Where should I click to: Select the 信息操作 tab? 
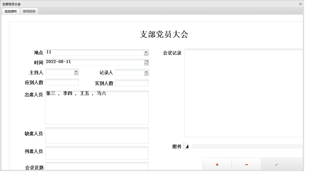click(10, 11)
